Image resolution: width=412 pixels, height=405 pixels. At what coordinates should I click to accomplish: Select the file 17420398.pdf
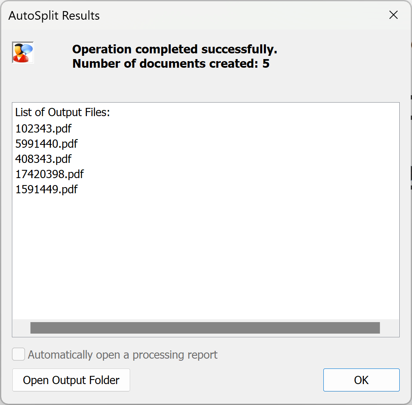[x=49, y=174]
